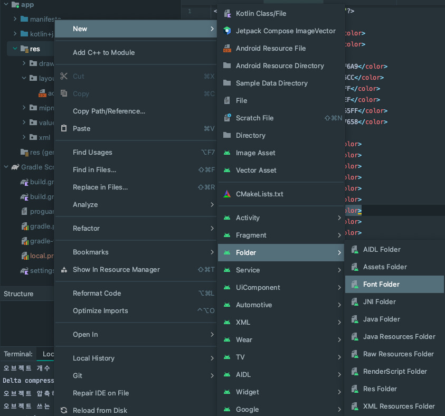
Task: Expand the xml folder chevron
Action: point(24,137)
